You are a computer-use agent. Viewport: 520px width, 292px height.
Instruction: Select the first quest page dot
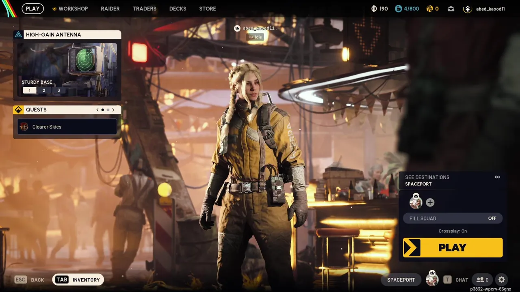(x=102, y=110)
